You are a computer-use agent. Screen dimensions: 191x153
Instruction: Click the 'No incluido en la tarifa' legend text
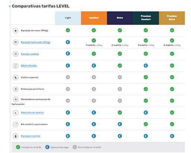pyautogui.click(x=90, y=147)
